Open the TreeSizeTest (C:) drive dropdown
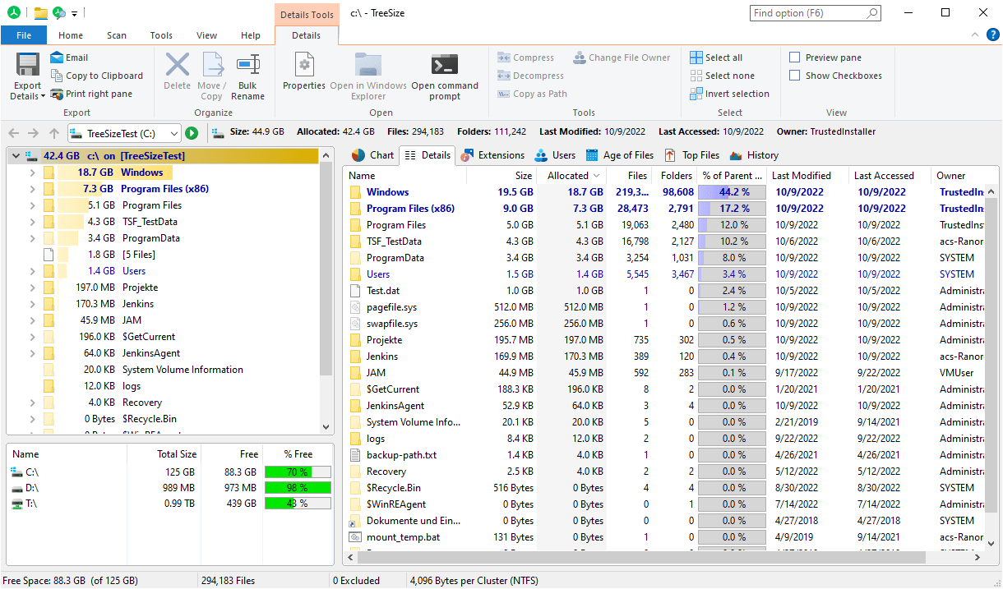The width and height of the screenshot is (1003, 589). pyautogui.click(x=173, y=133)
